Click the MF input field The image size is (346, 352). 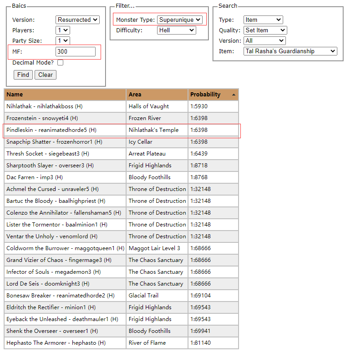[x=76, y=51]
